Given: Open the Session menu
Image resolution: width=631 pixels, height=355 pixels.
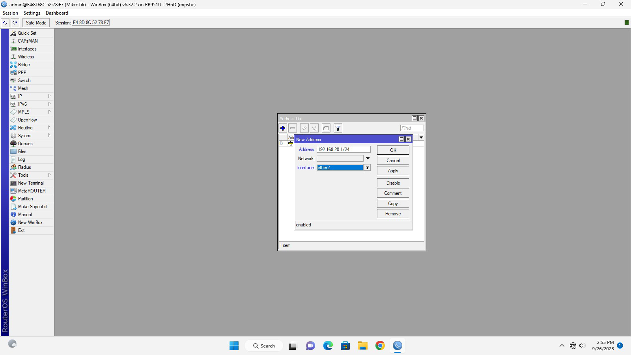Looking at the screenshot, I should [10, 13].
